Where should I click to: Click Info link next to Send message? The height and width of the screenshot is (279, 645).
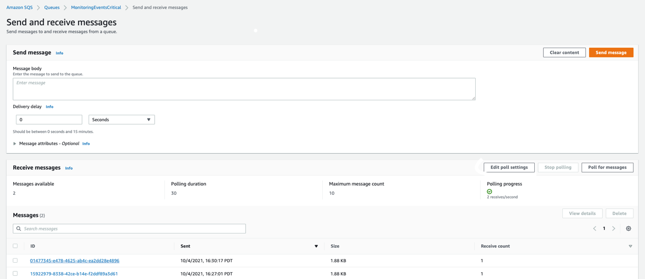pos(60,53)
